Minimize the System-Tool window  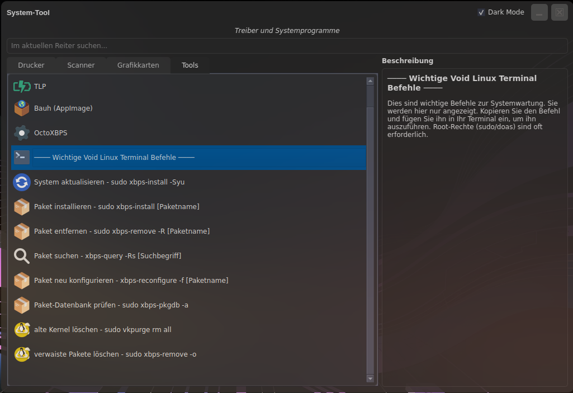[539, 12]
